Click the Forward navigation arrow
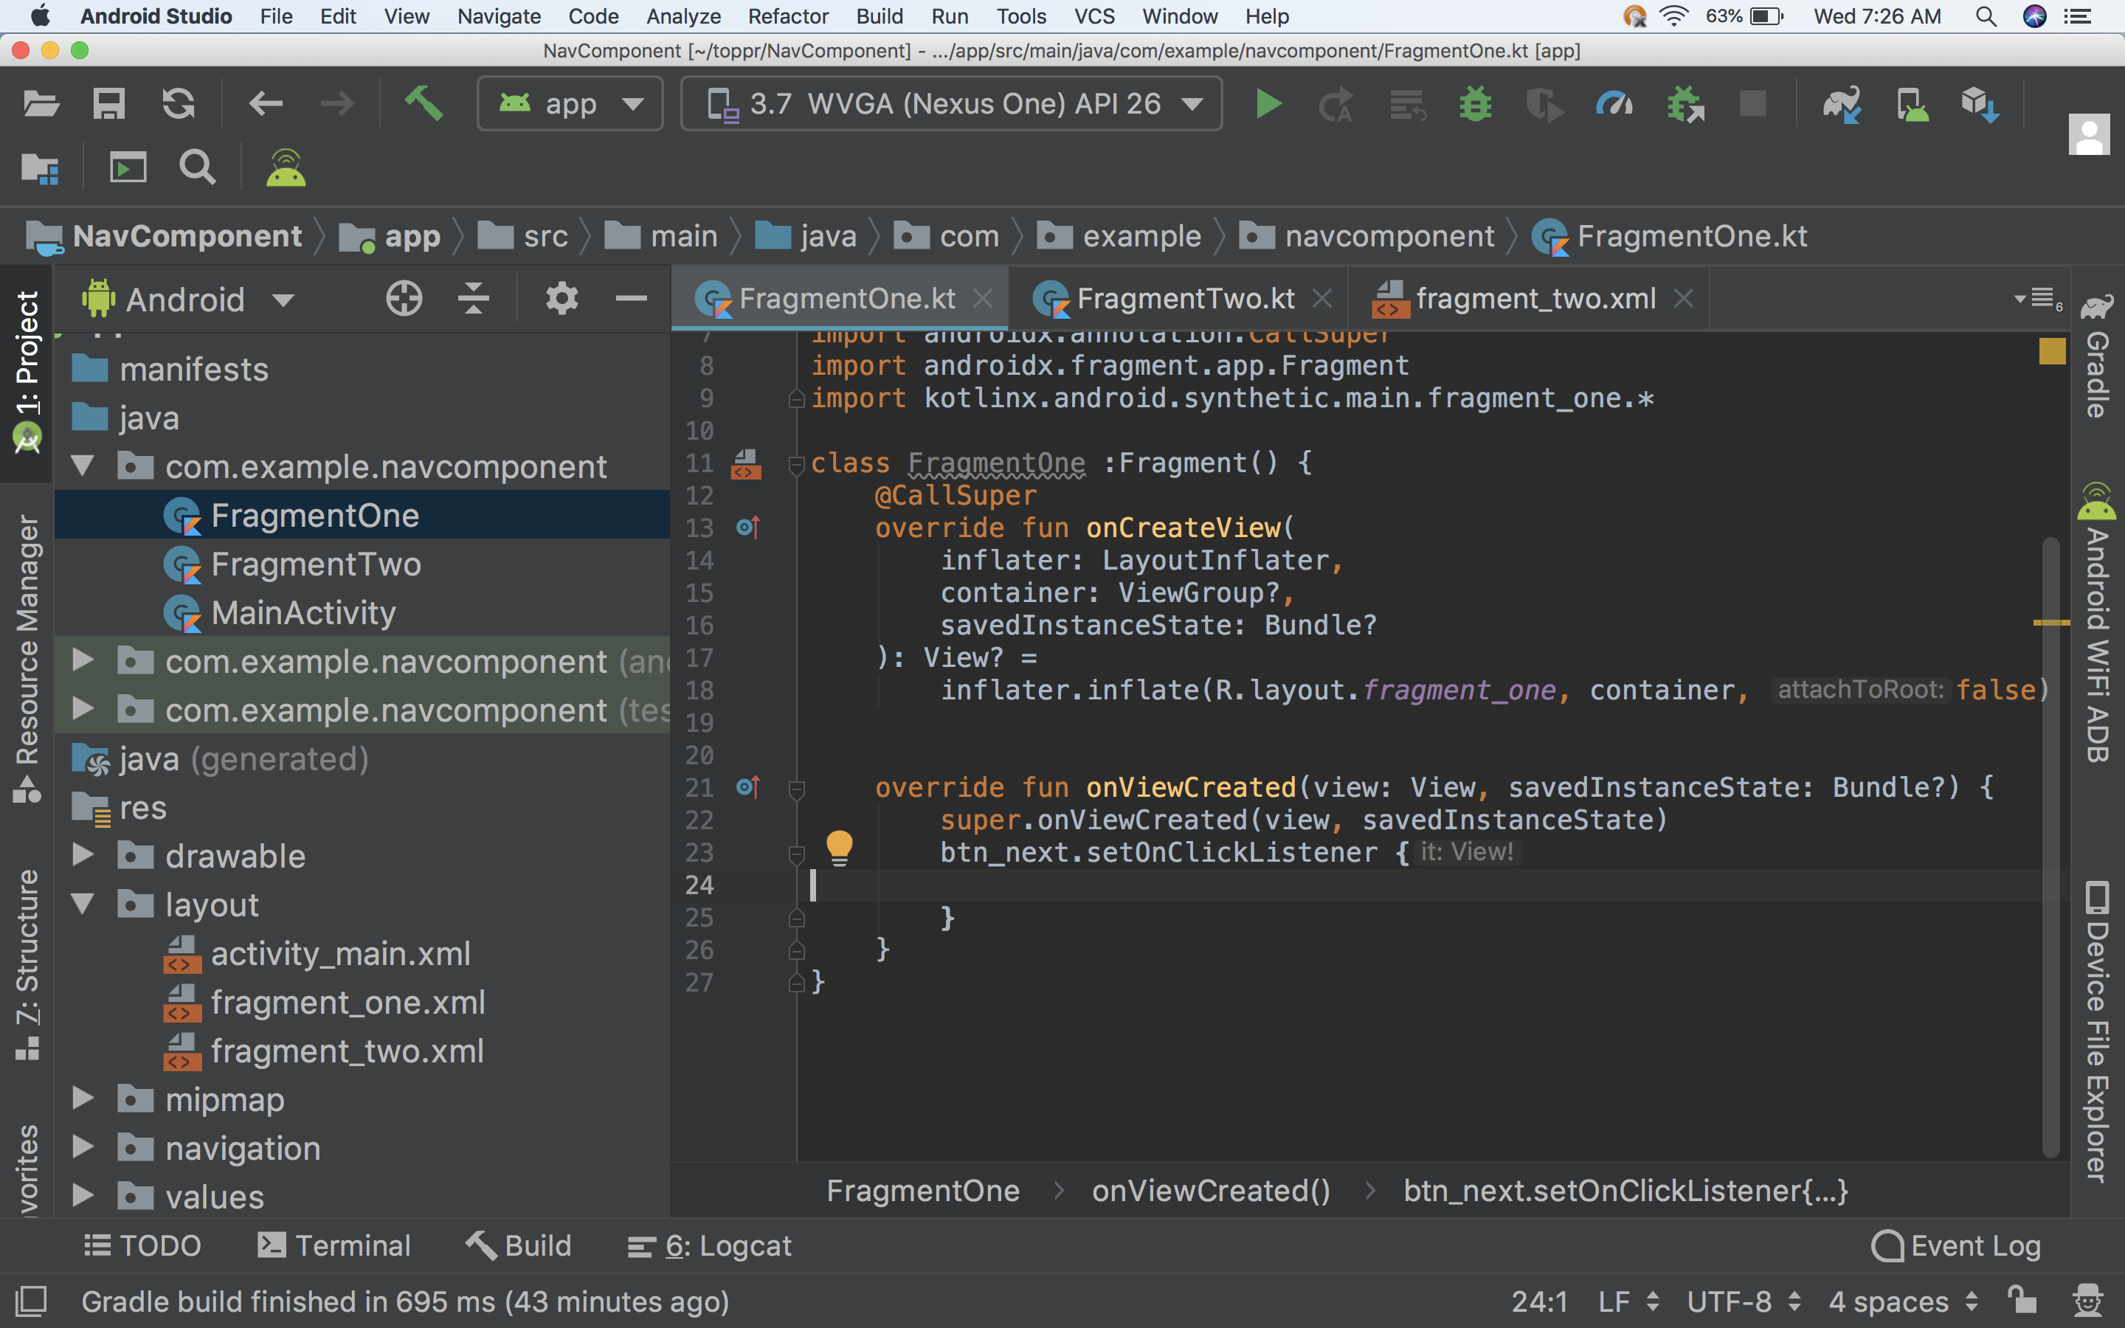Image resolution: width=2125 pixels, height=1328 pixels. pyautogui.click(x=336, y=105)
